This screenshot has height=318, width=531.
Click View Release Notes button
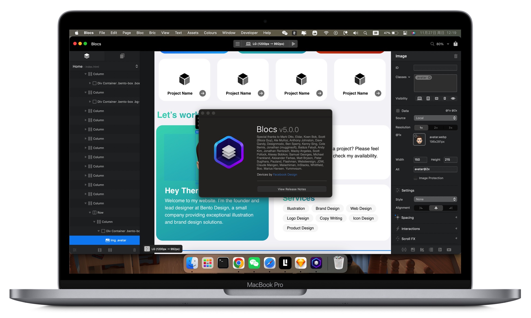tap(291, 189)
